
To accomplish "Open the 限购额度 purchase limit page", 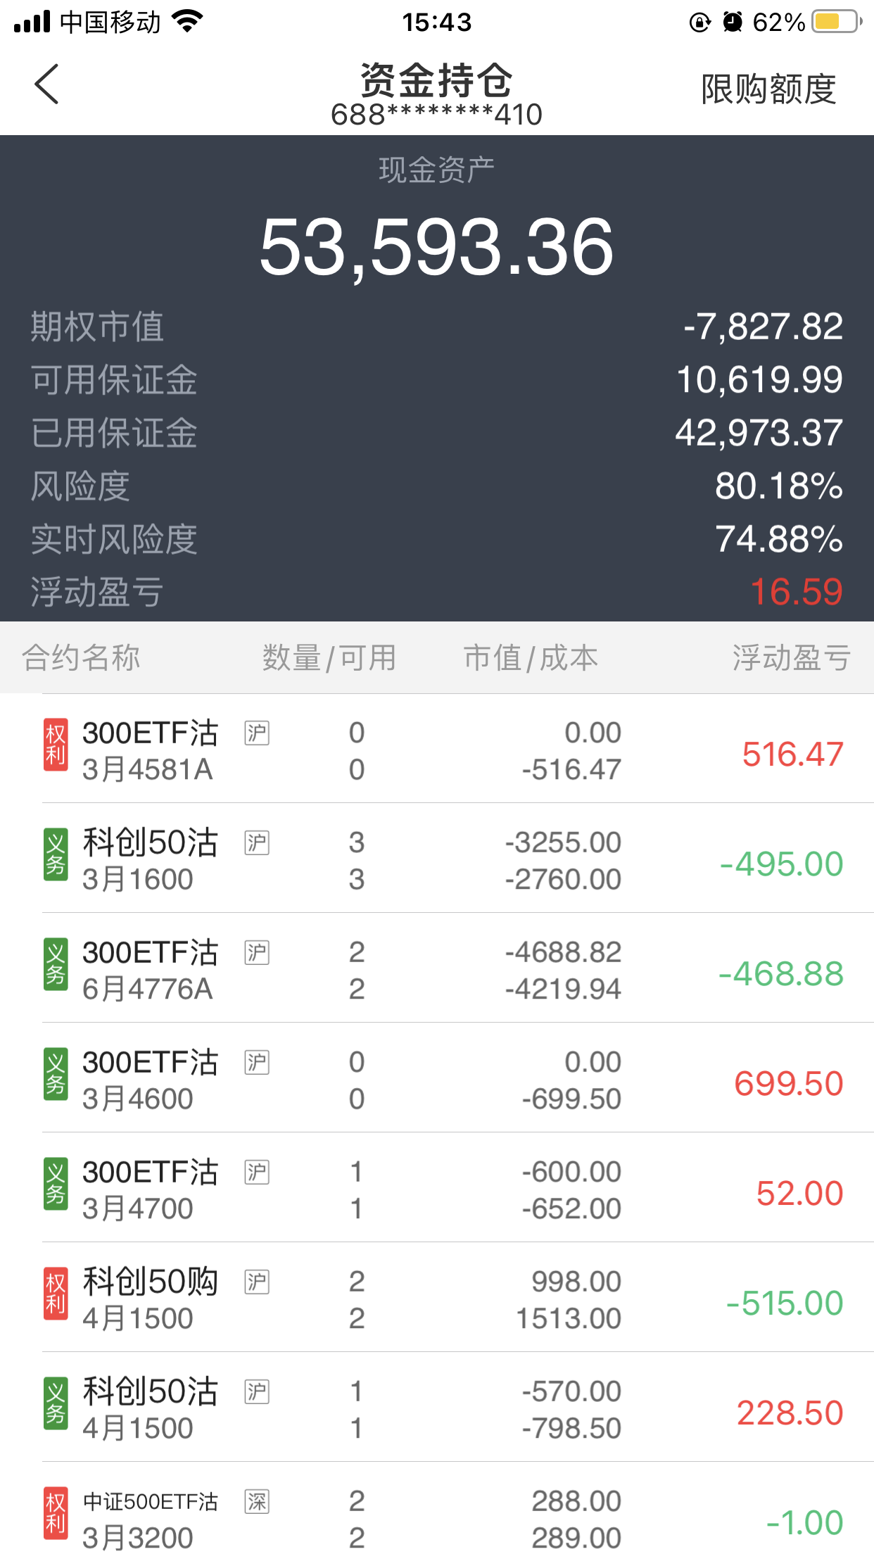I will [x=768, y=89].
